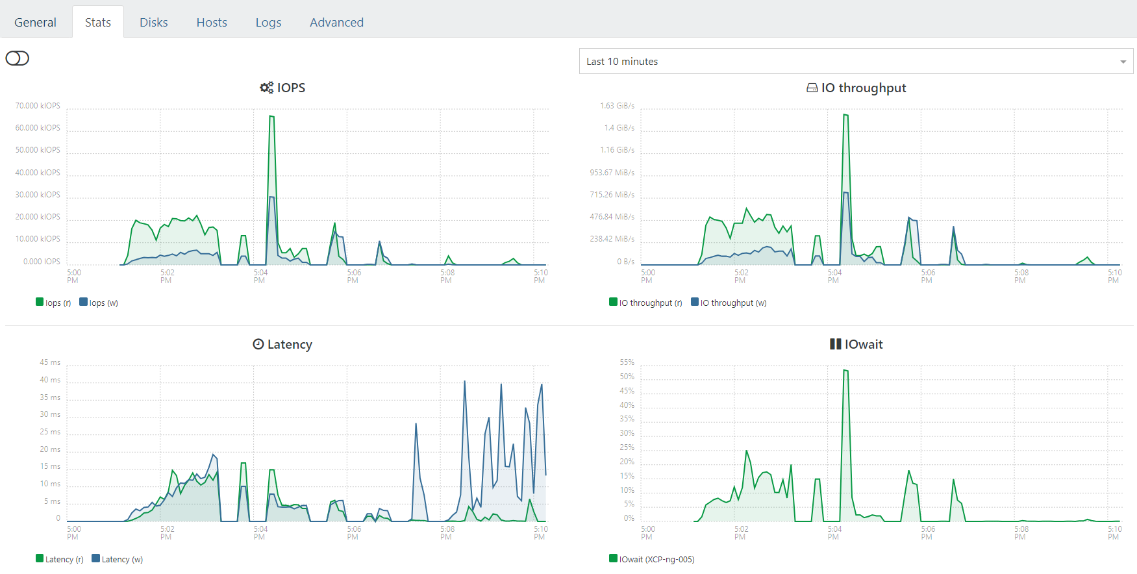Click the IO throughput disk icon
This screenshot has height=574, width=1137.
(x=812, y=88)
